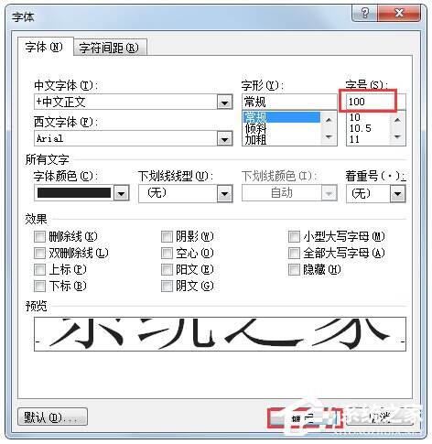
Task: Select 倾斜 in the font style list
Action: [x=281, y=128]
